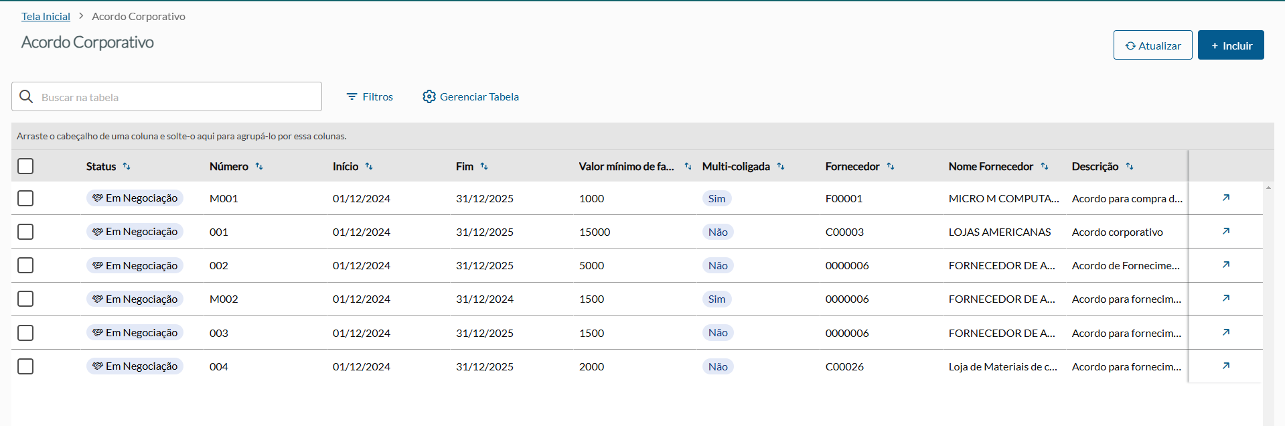Image resolution: width=1285 pixels, height=426 pixels.
Task: Toggle the select-all header checkbox
Action: (x=25, y=166)
